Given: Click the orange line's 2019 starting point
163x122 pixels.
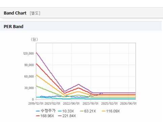Looking at the screenshot, I should [36, 75].
